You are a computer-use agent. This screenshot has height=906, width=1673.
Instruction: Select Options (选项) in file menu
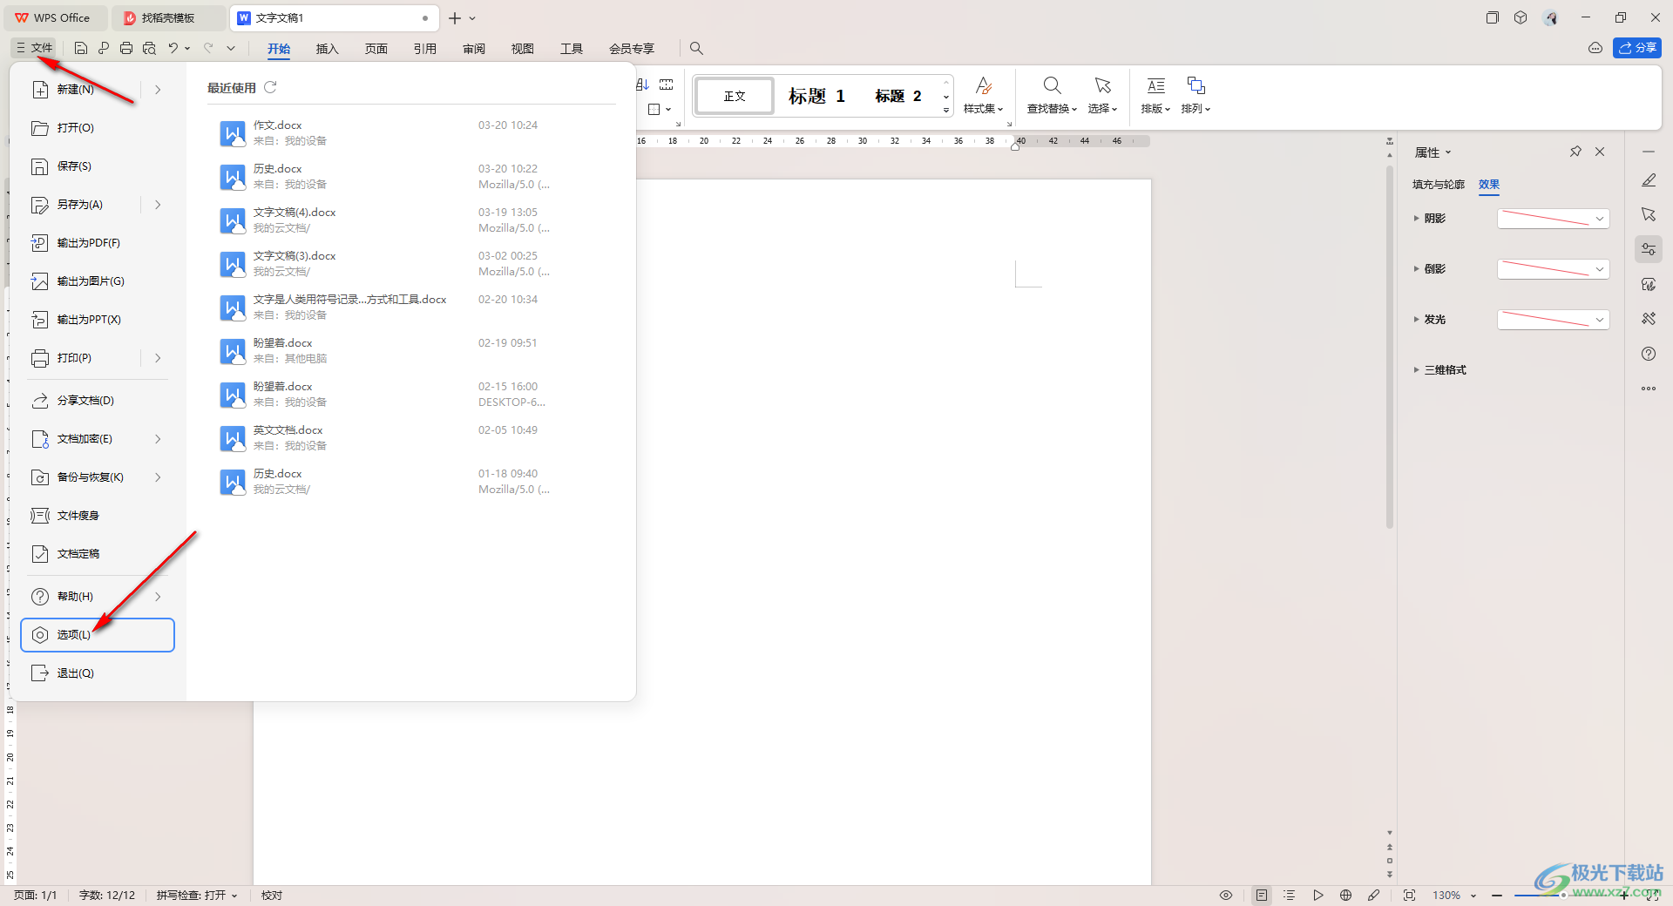[x=98, y=634]
